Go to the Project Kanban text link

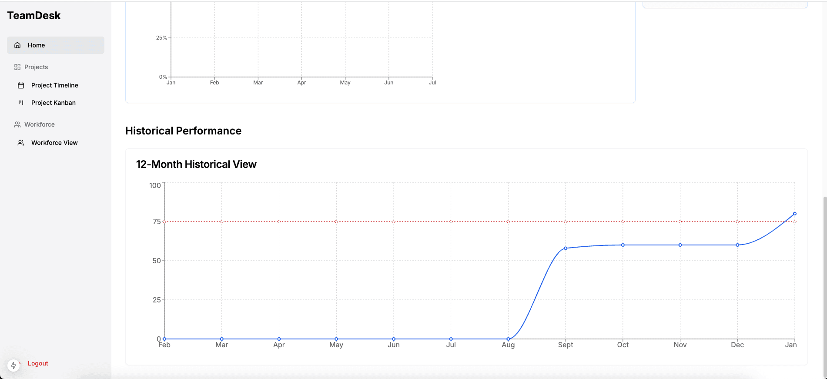tap(54, 103)
